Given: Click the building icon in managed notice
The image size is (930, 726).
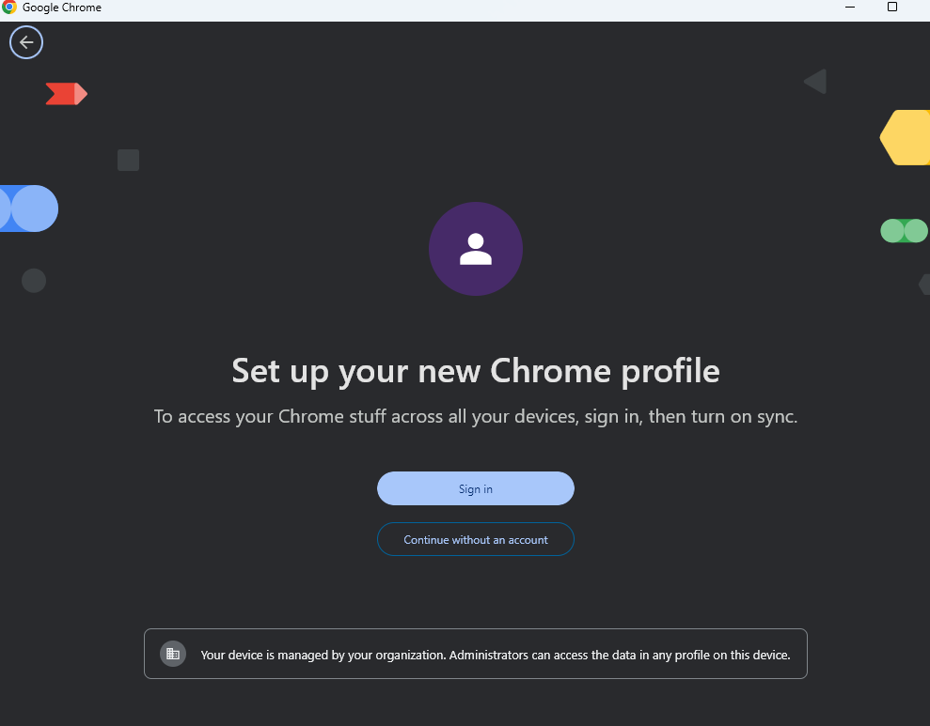Looking at the screenshot, I should (172, 654).
